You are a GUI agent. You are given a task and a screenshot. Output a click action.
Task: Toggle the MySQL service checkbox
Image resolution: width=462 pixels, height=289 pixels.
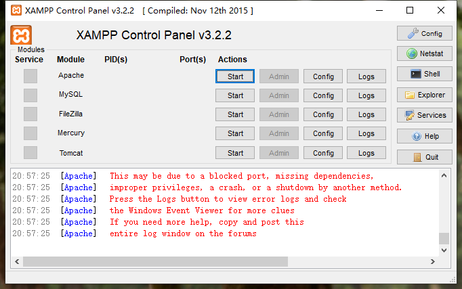pos(30,95)
